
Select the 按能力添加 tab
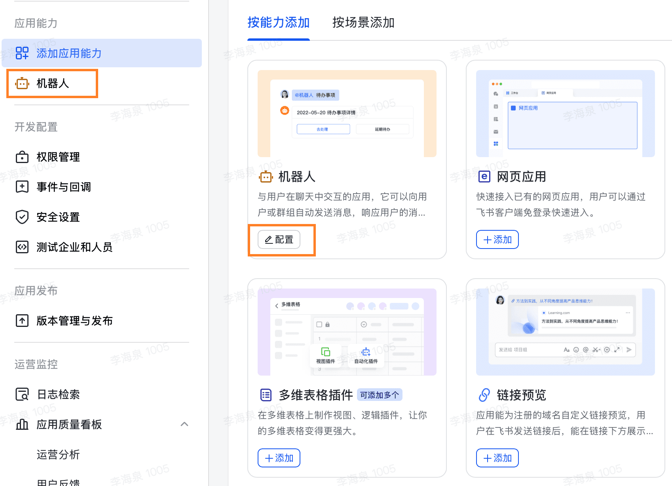279,23
